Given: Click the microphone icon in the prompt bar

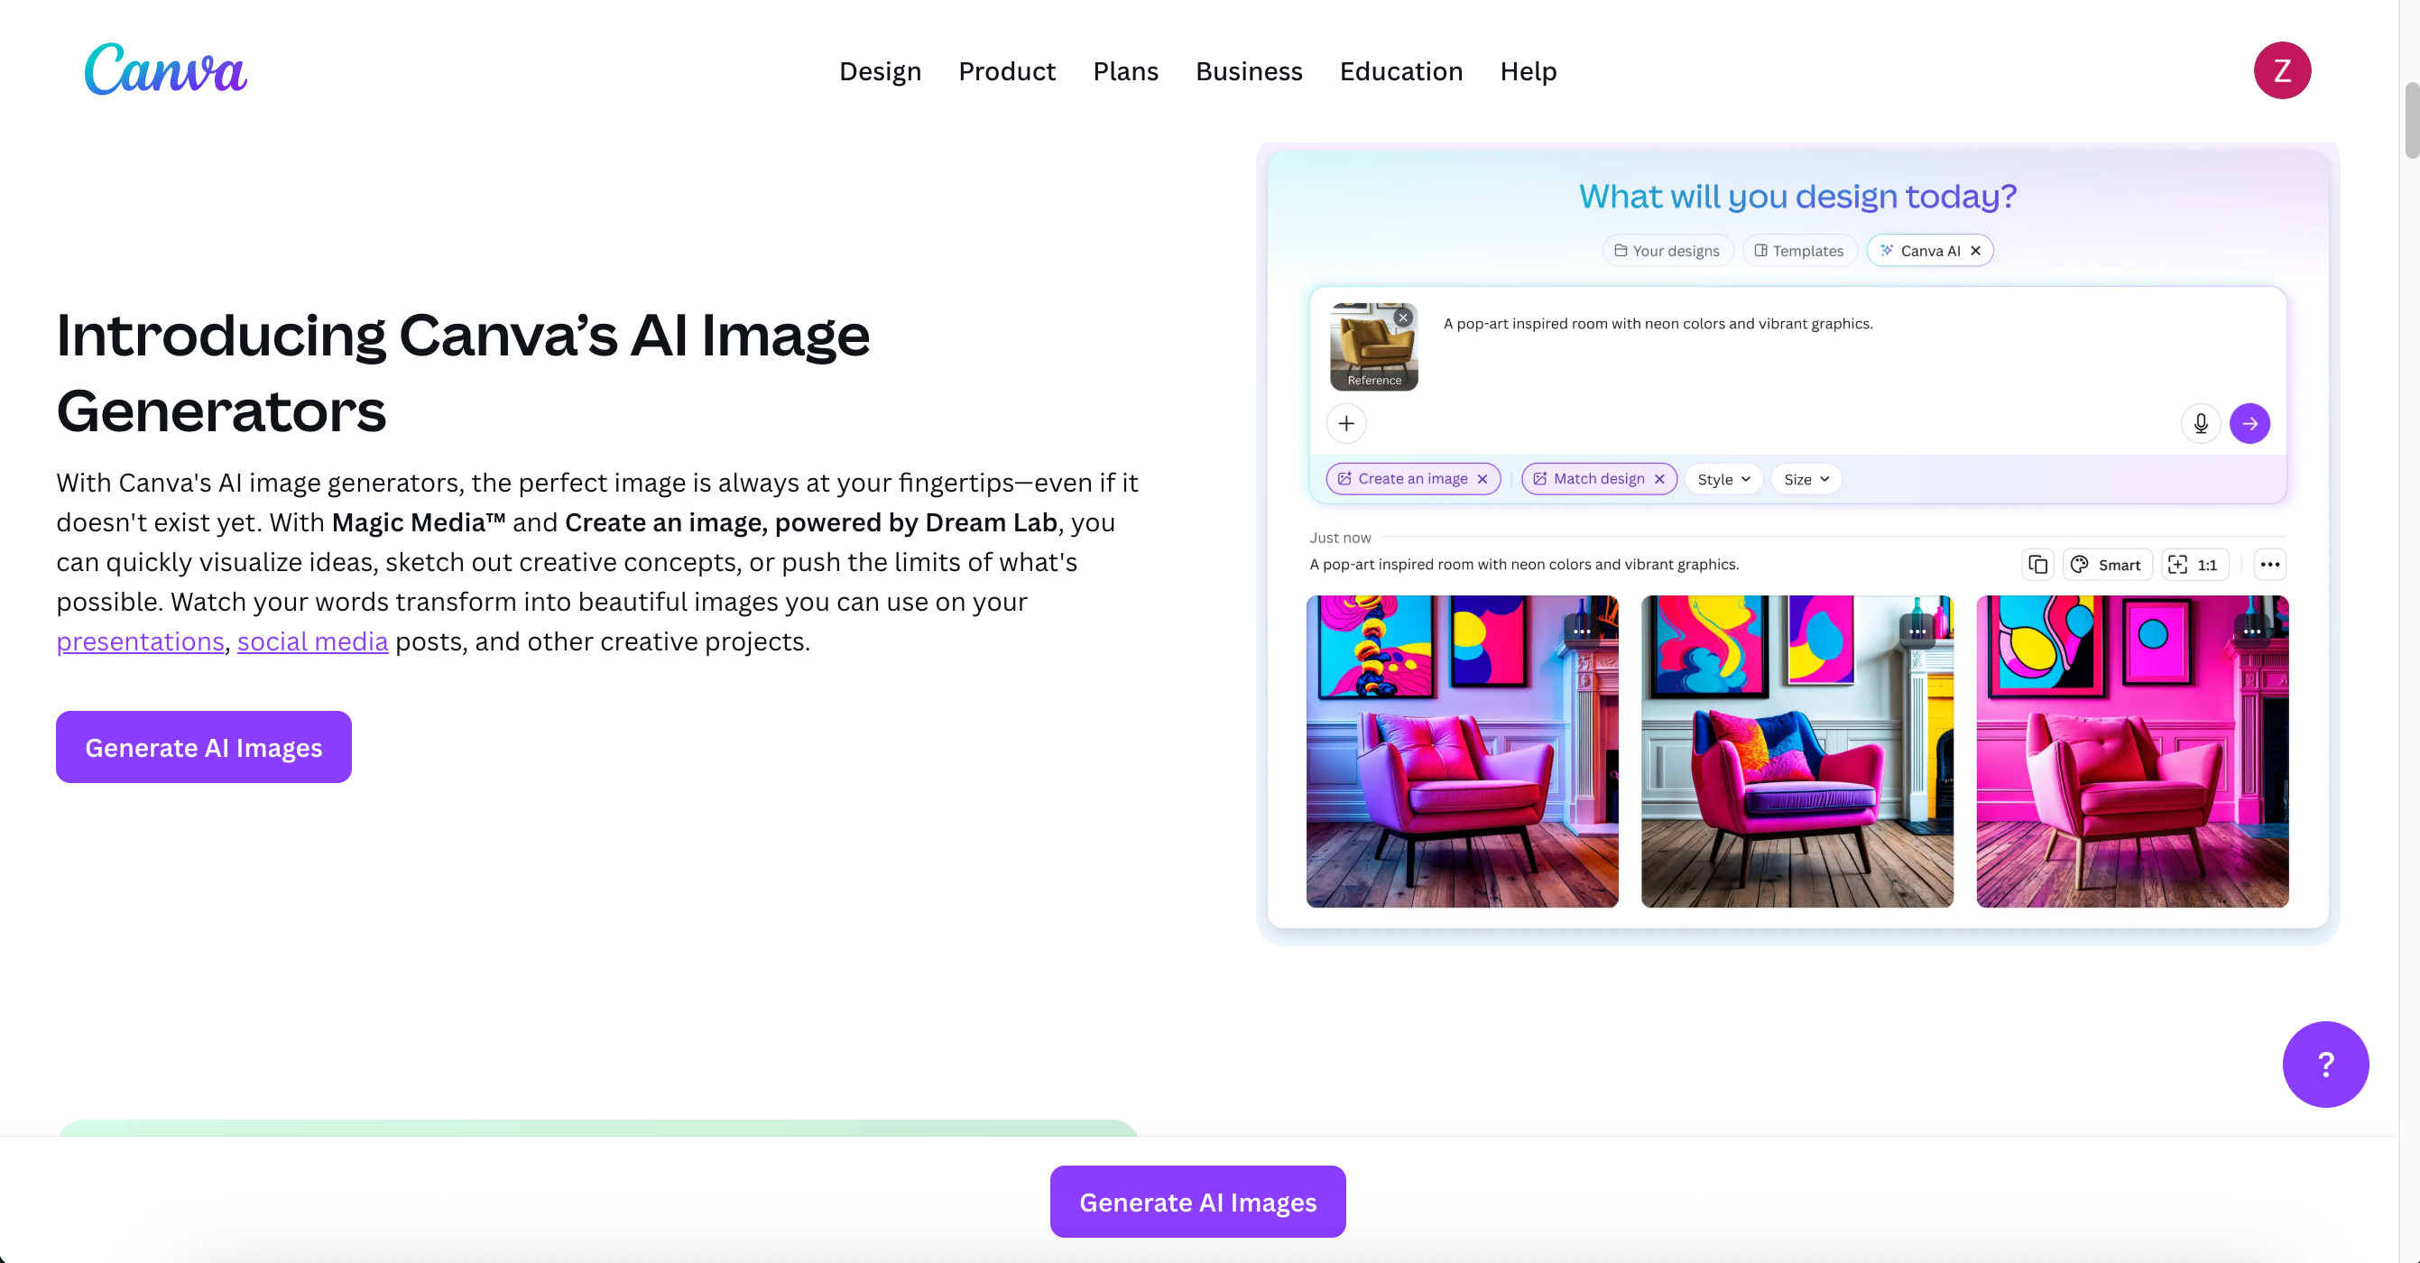Looking at the screenshot, I should [x=2200, y=423].
